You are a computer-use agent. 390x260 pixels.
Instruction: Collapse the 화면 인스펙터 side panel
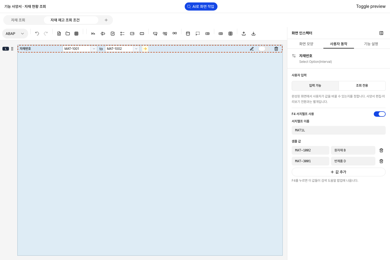point(381,33)
